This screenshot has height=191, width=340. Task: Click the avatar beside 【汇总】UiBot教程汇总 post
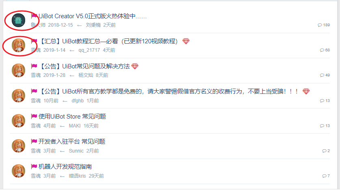[18, 45]
